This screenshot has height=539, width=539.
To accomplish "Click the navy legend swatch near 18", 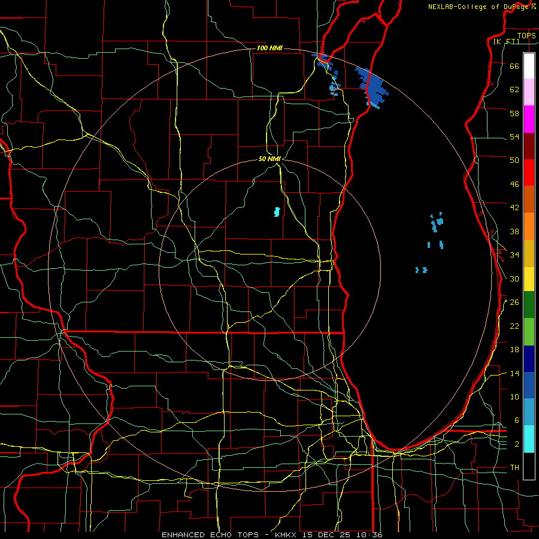I will 529,359.
